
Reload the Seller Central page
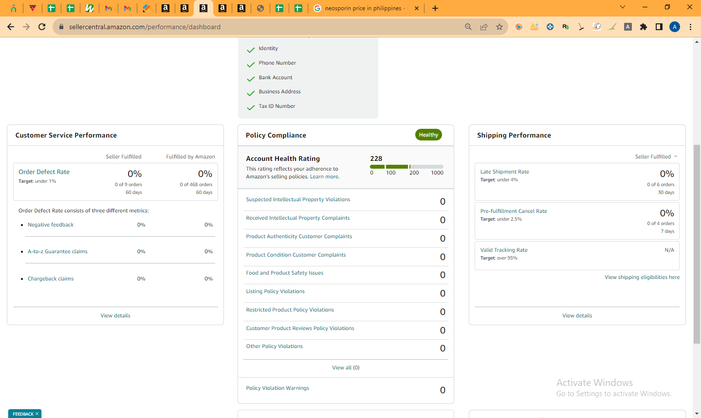[42, 27]
